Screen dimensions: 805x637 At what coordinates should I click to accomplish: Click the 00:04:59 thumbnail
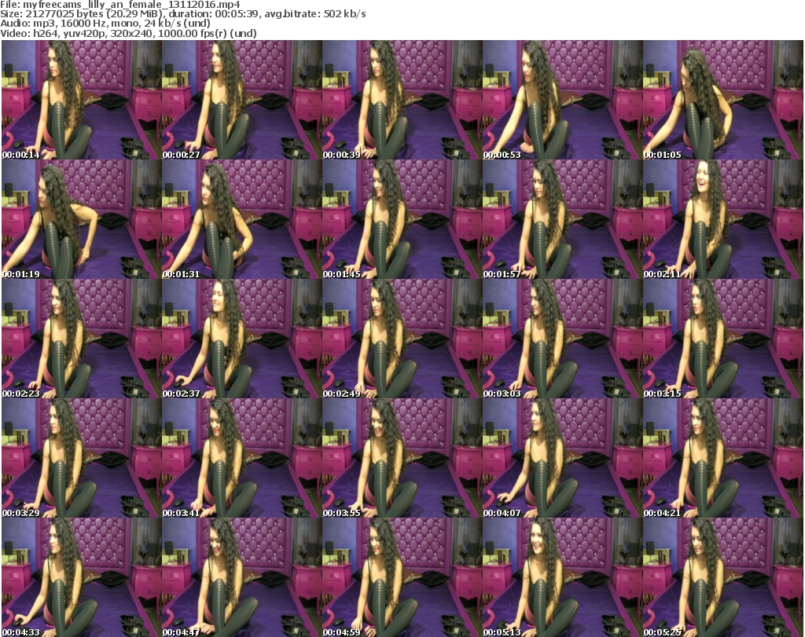coord(402,577)
